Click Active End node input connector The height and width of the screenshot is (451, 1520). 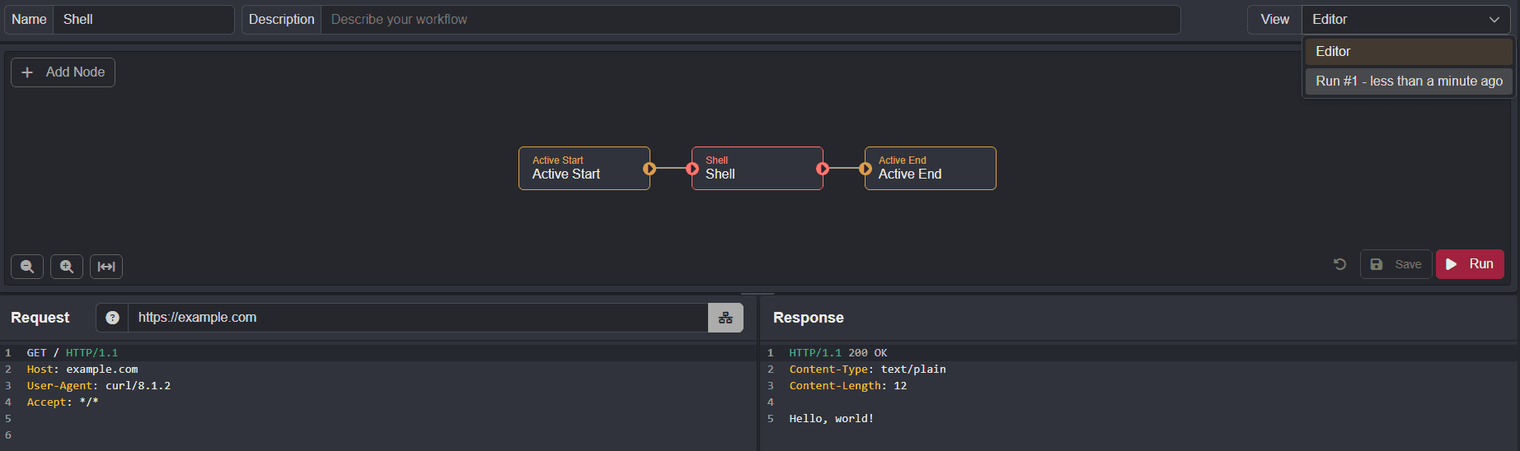[x=866, y=169]
